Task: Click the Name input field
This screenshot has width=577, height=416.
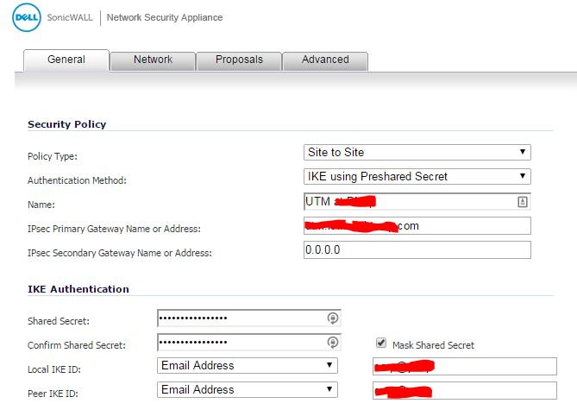Action: 417,202
